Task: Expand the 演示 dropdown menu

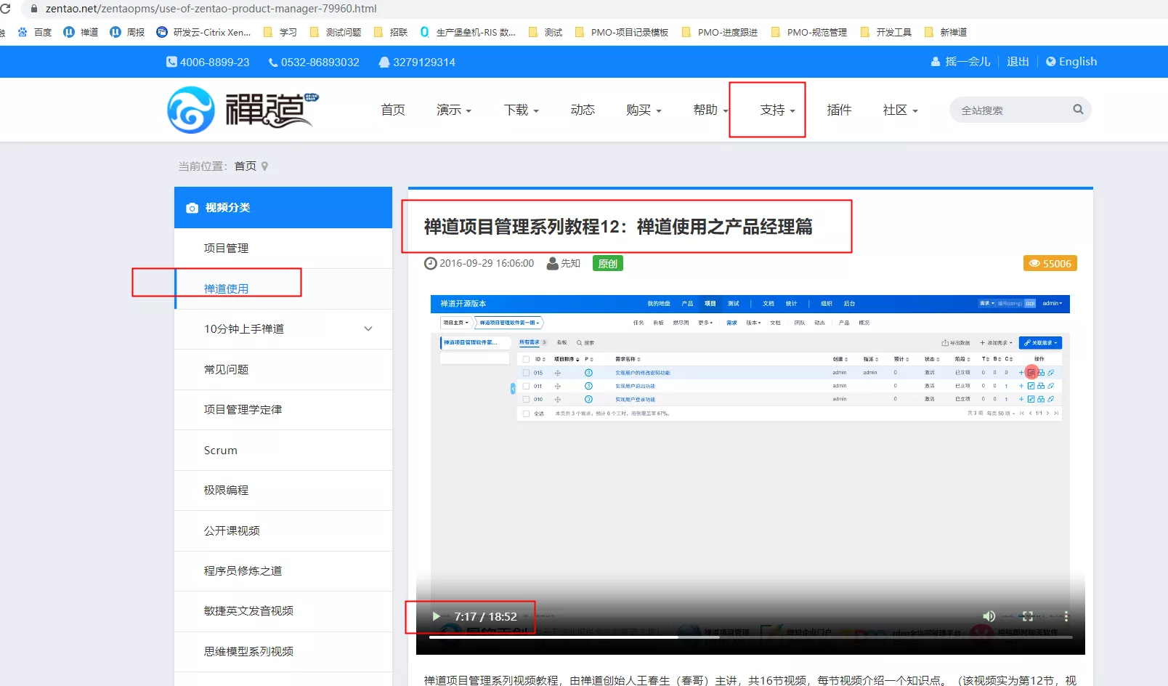Action: [454, 110]
